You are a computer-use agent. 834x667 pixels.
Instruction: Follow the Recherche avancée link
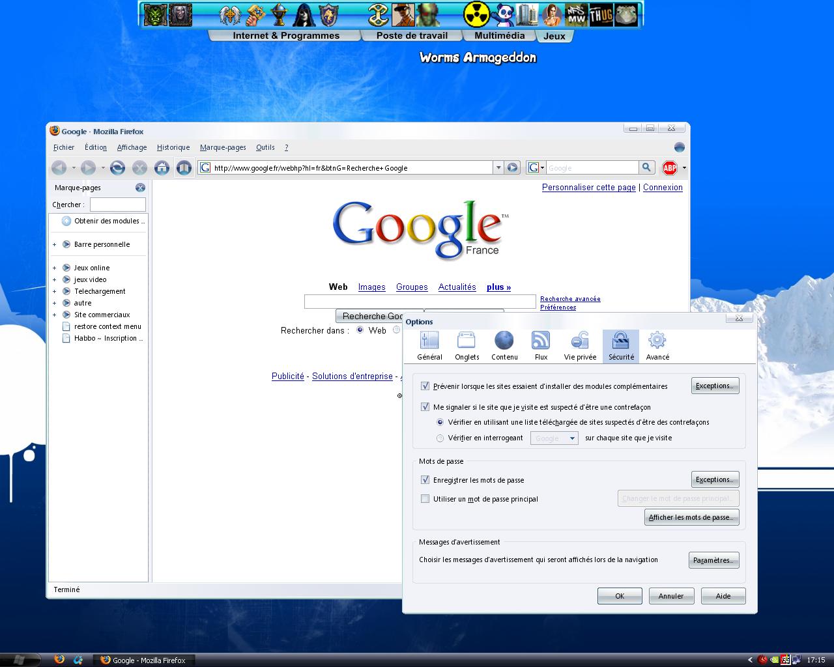[x=570, y=299]
